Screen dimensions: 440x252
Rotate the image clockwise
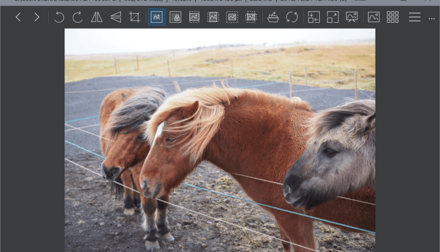(x=77, y=18)
